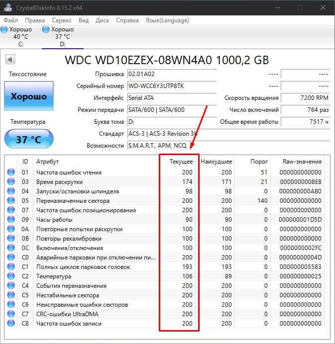Click blue status orb of attribute 05
This screenshot has width=335, height=344.
[11, 200]
